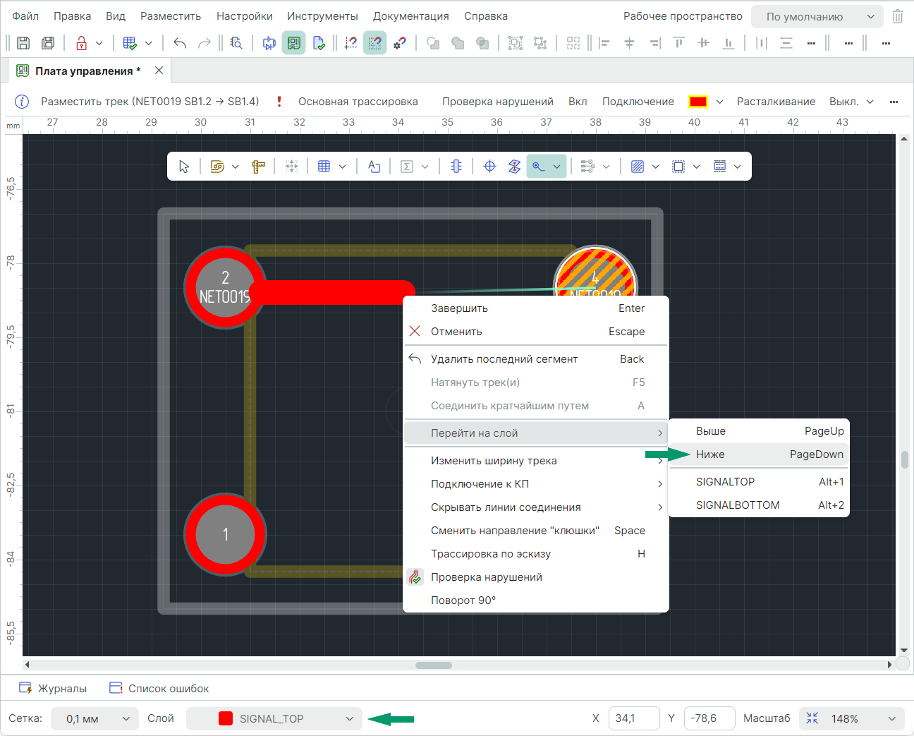Open Список ошибок panel
The image size is (914, 736).
(159, 688)
